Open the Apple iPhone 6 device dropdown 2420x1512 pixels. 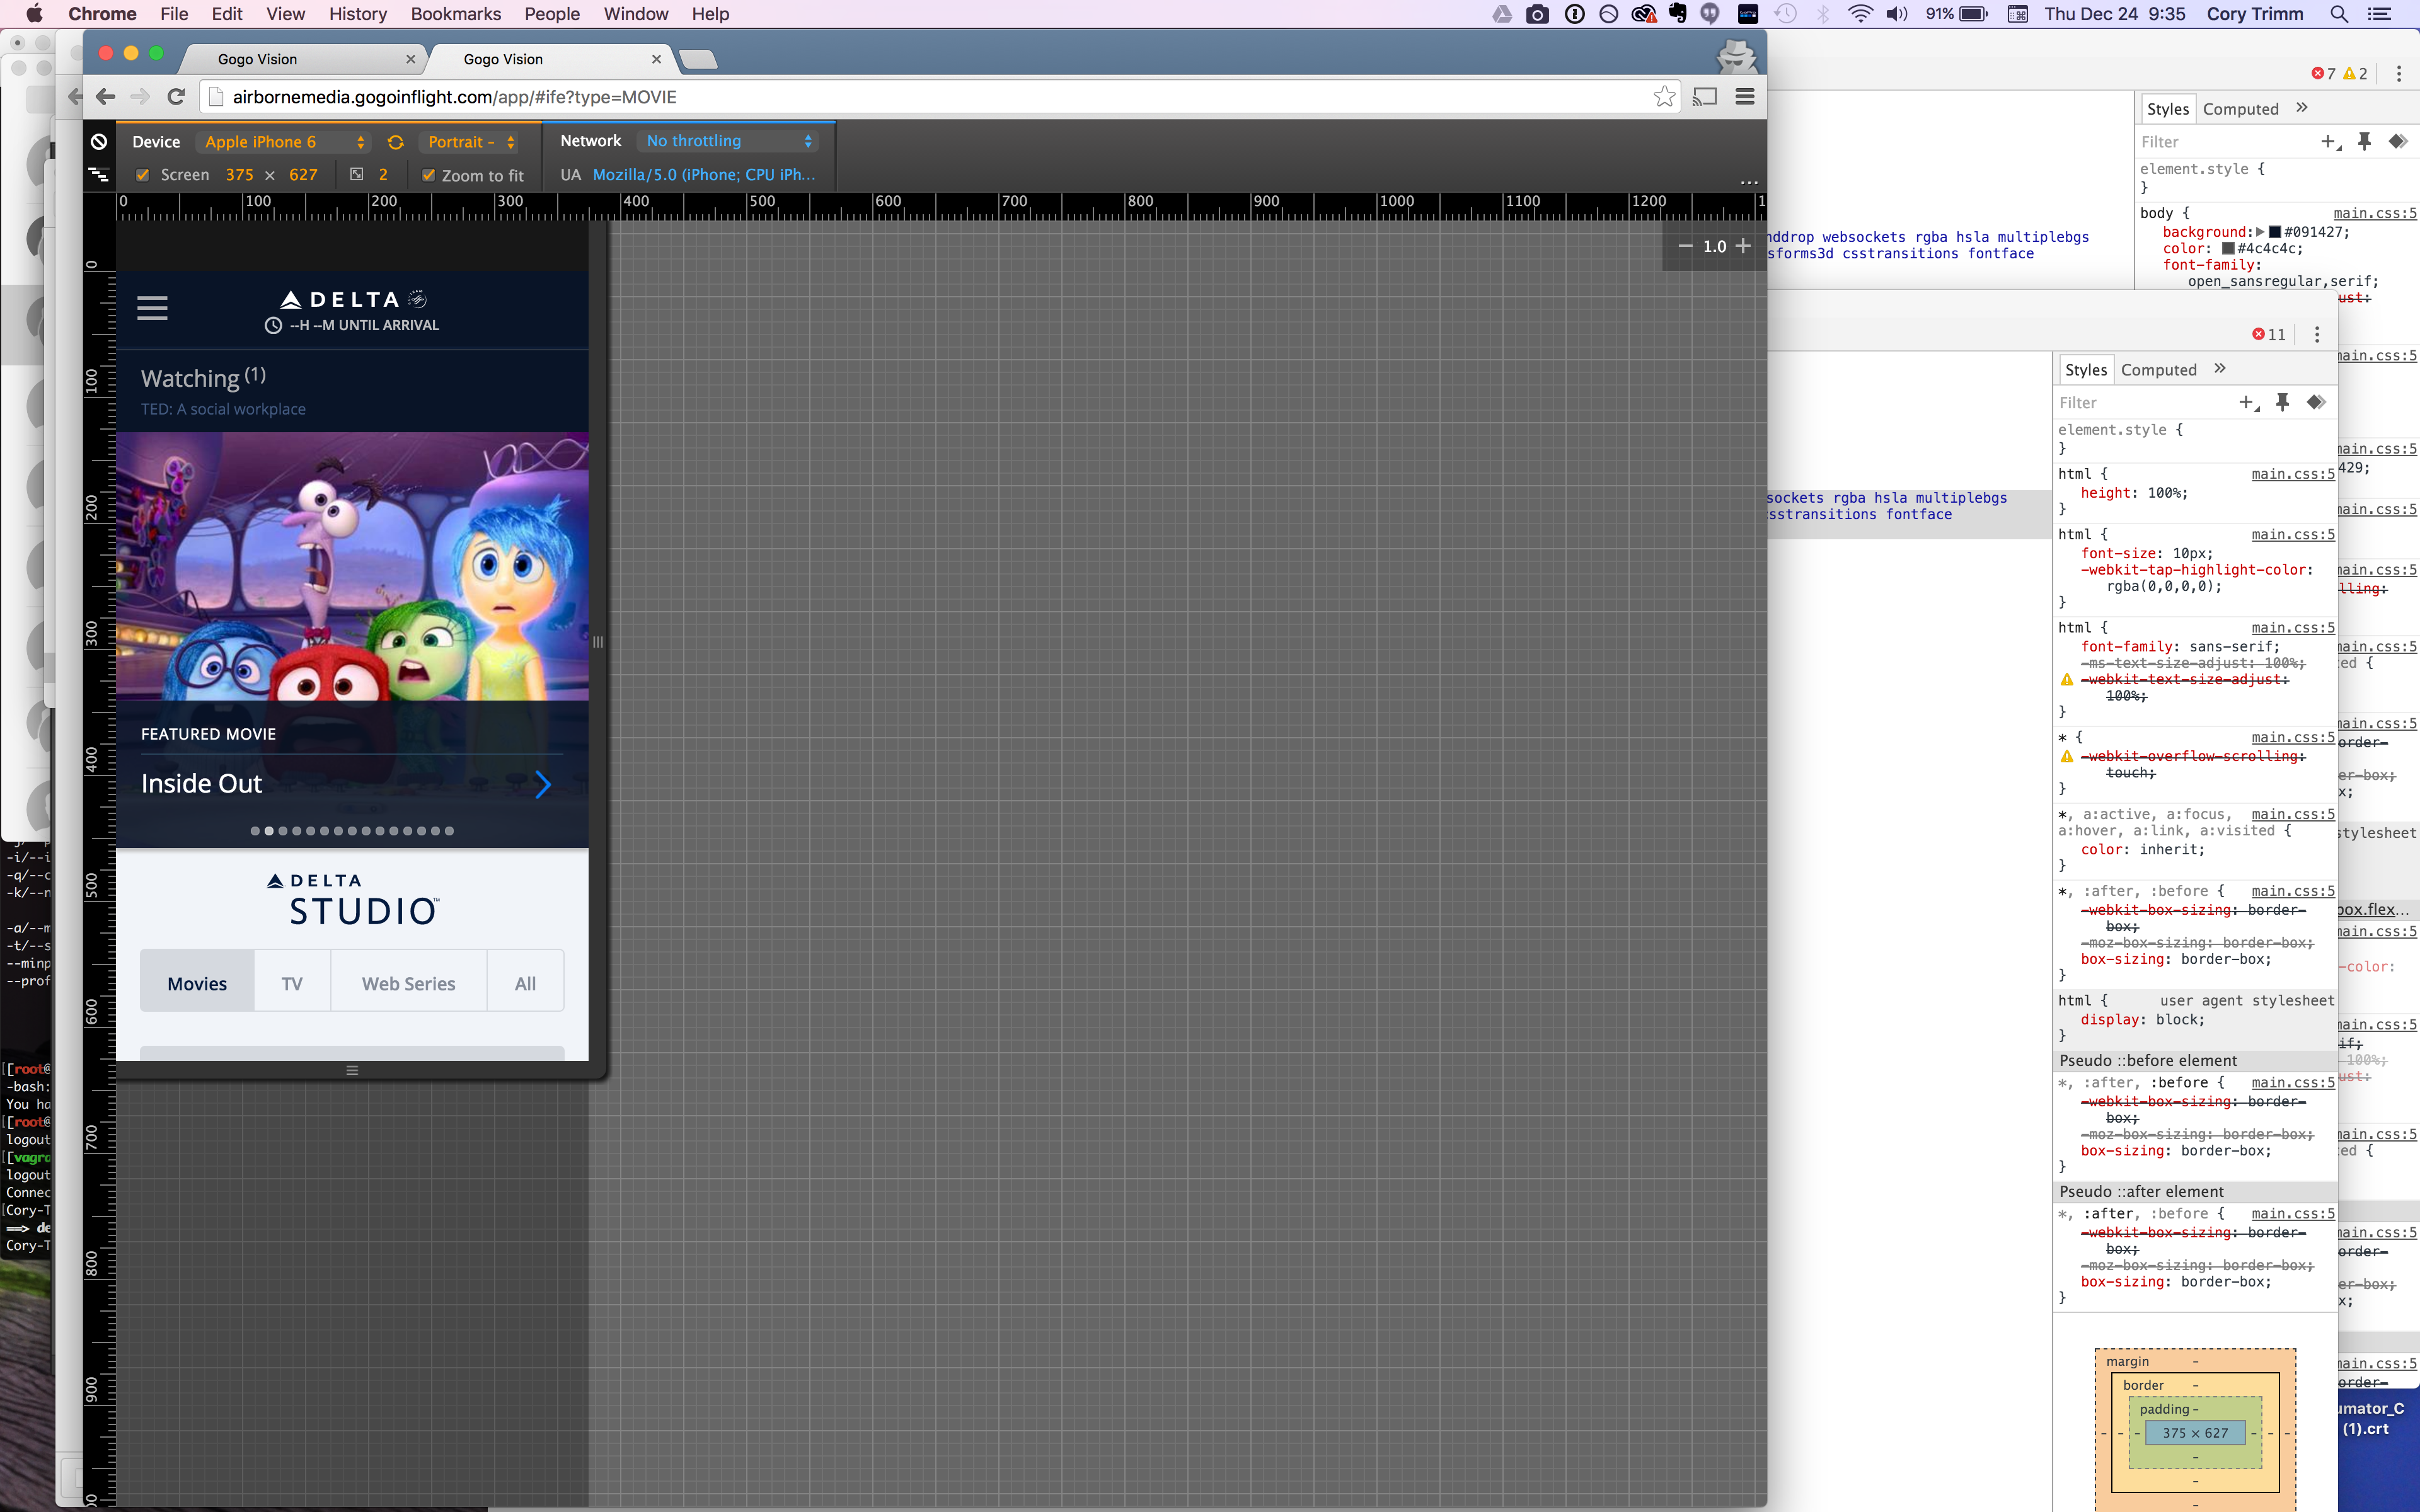click(x=284, y=142)
